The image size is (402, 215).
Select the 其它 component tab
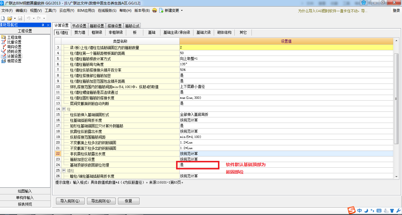[243, 32]
